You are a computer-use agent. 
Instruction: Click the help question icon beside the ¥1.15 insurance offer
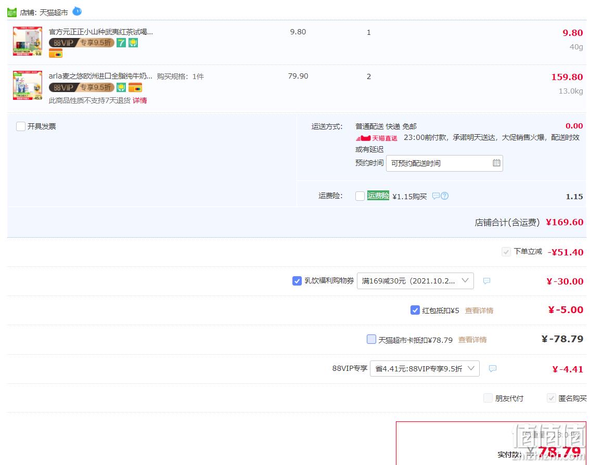(444, 196)
